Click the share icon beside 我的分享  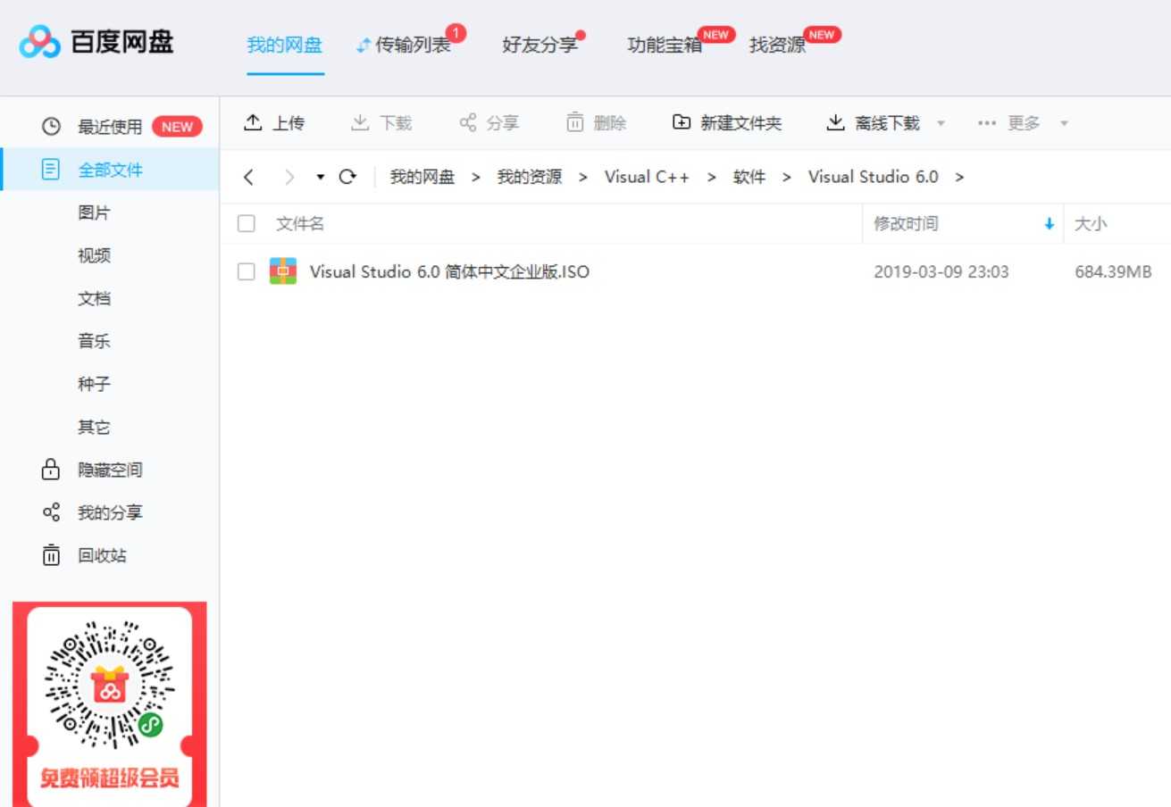(x=51, y=512)
